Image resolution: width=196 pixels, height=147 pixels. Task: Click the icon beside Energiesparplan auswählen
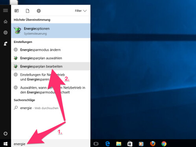coord(16,58)
